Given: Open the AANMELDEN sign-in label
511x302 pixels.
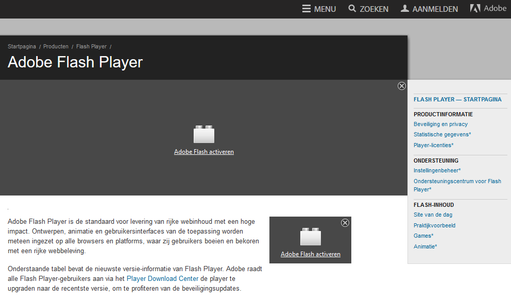Looking at the screenshot, I should (x=435, y=9).
